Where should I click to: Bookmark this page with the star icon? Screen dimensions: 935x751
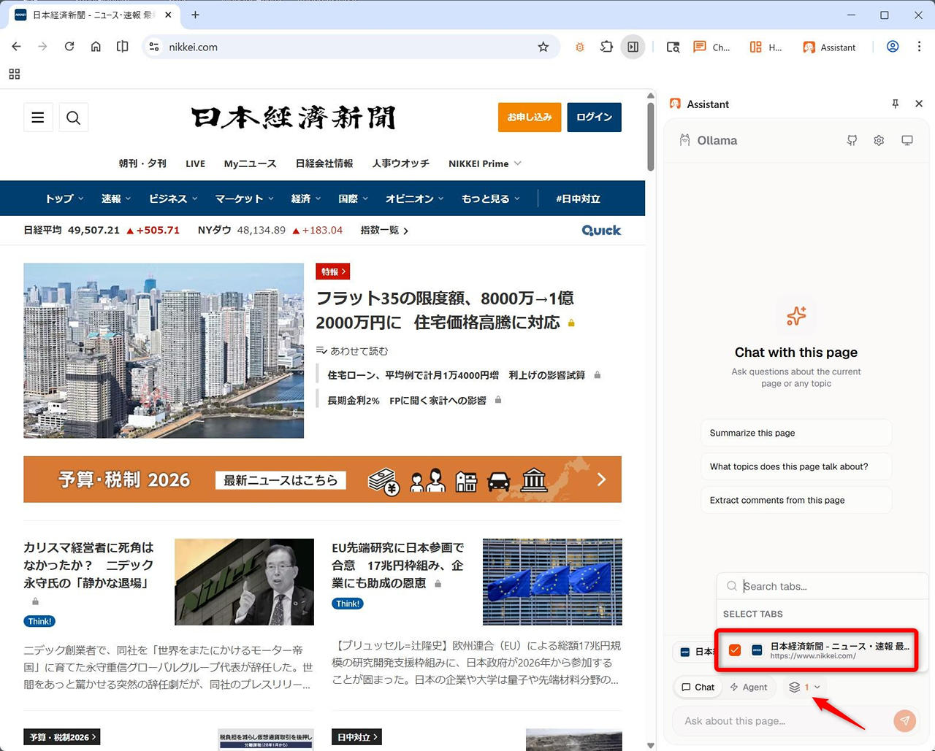click(x=543, y=47)
